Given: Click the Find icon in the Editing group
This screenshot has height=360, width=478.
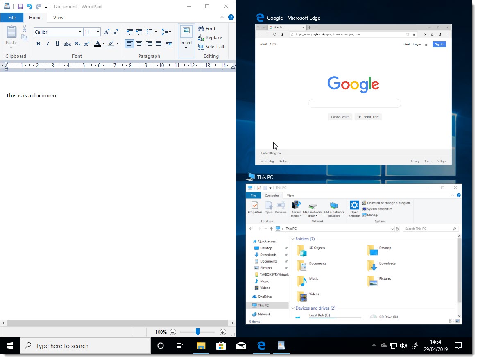Looking at the screenshot, I should [207, 28].
